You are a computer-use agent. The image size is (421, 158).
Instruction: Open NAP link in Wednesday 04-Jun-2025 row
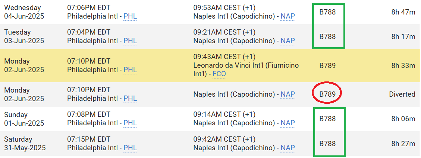(288, 17)
